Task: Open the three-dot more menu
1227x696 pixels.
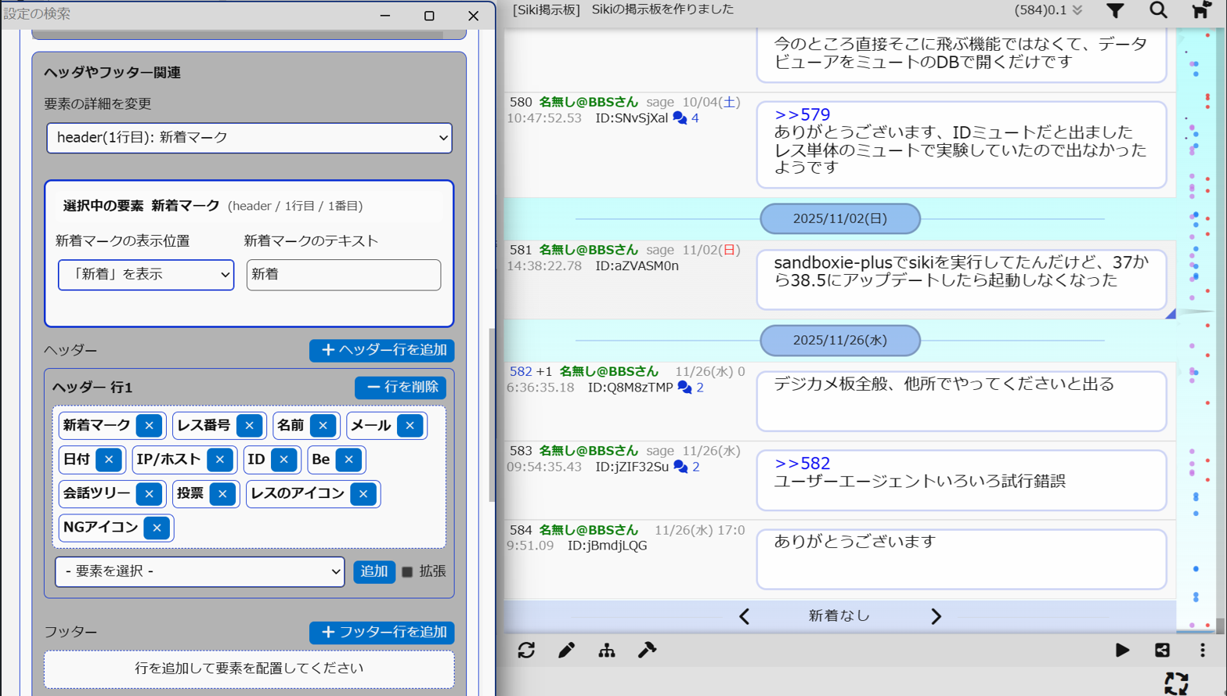Action: pyautogui.click(x=1202, y=651)
